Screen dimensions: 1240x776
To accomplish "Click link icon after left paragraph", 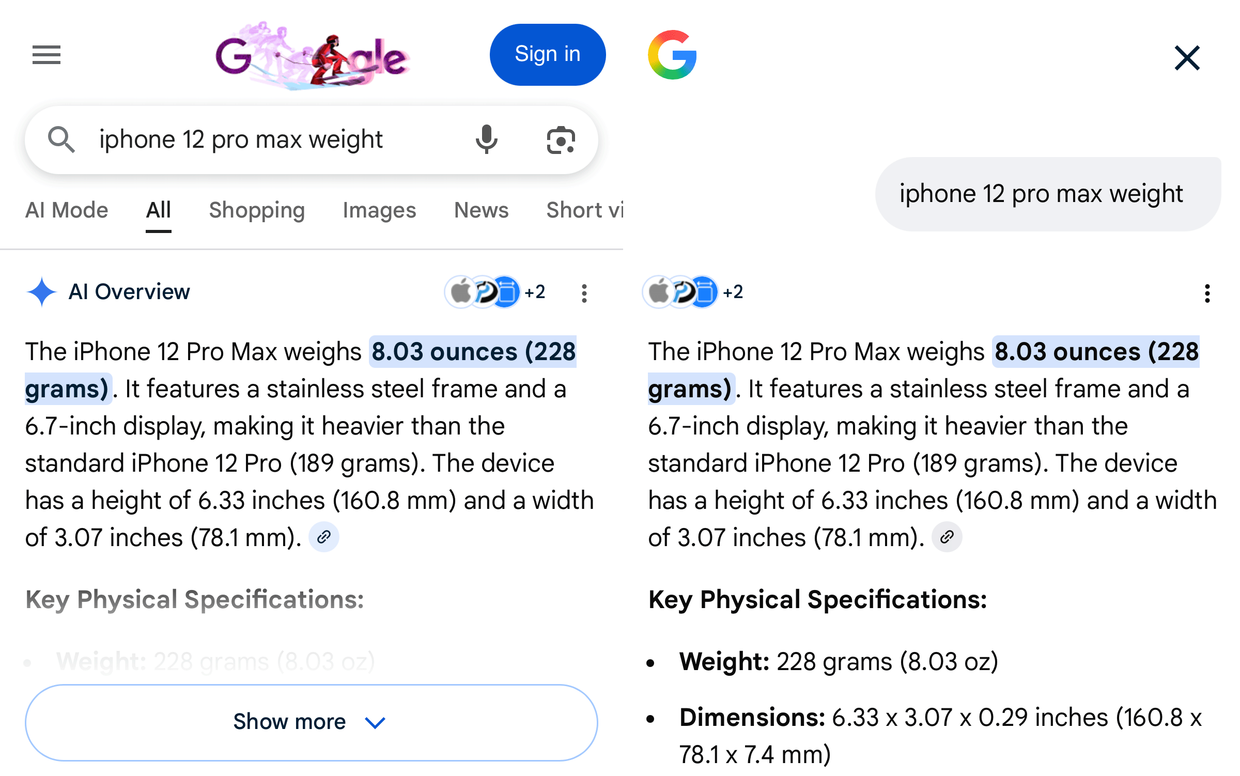I will click(324, 537).
